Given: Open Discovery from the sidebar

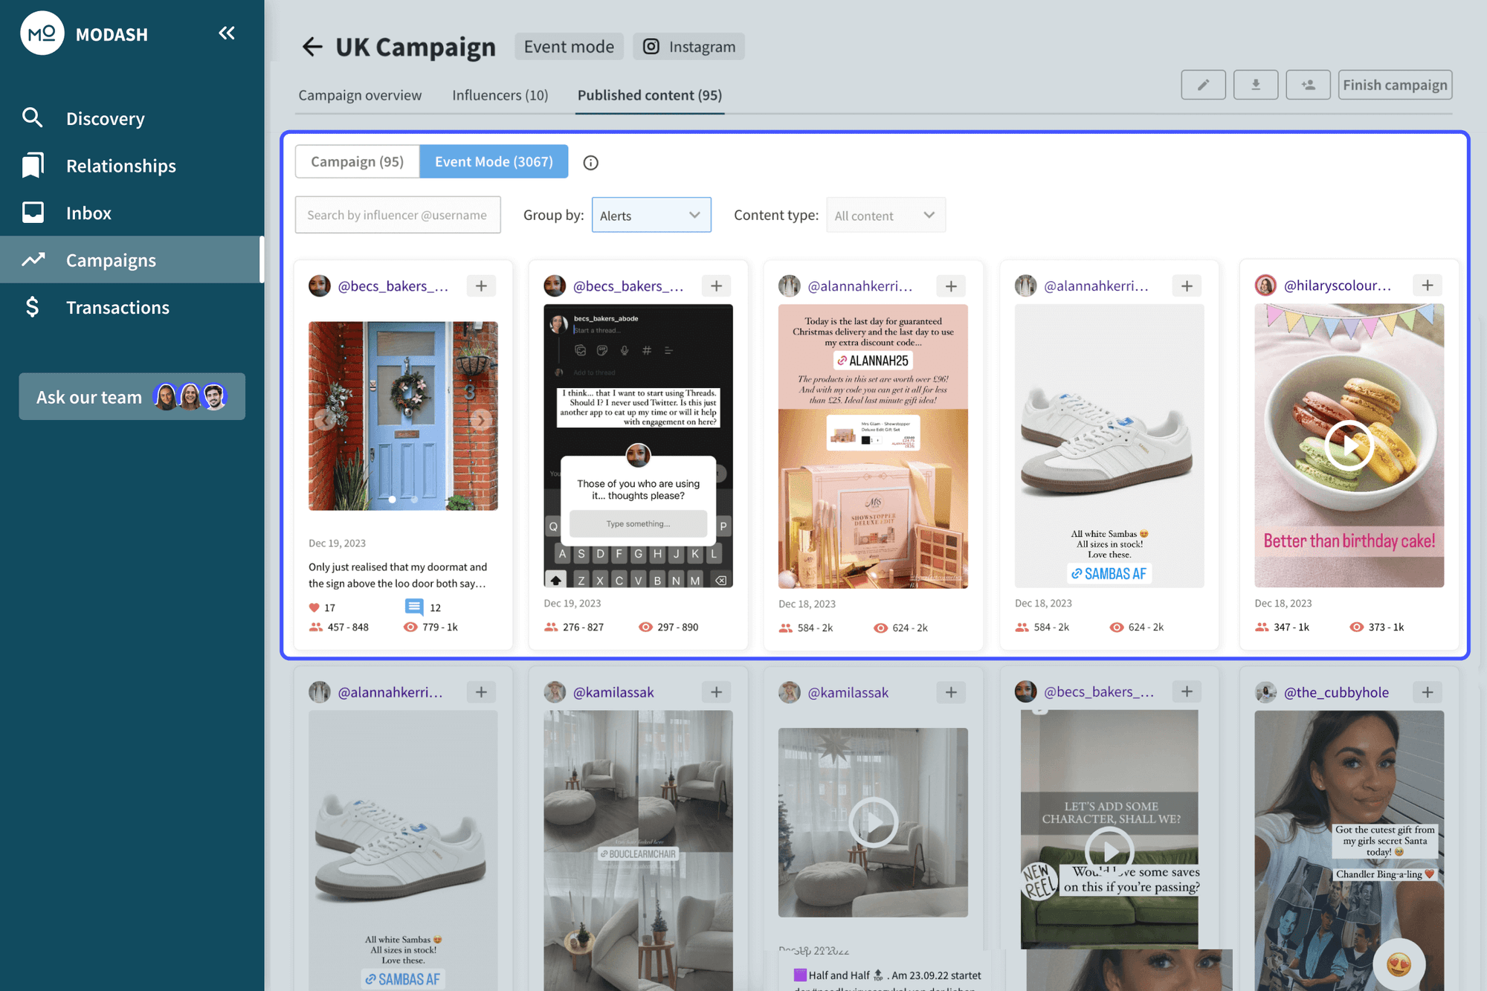Looking at the screenshot, I should (x=105, y=118).
